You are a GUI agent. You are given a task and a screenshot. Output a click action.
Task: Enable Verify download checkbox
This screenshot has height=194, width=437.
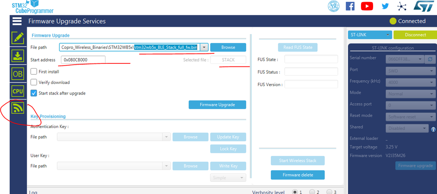click(x=34, y=83)
